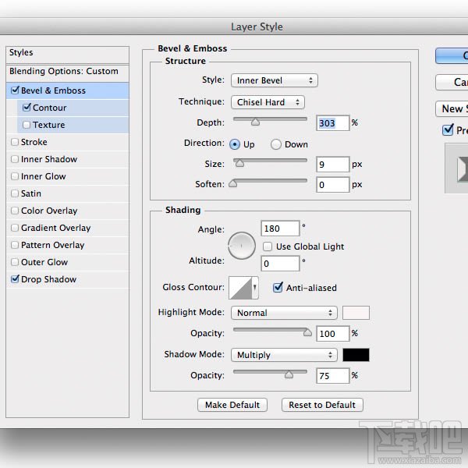Screen dimensions: 468x468
Task: Click the Size slider handle
Action: tap(239, 163)
